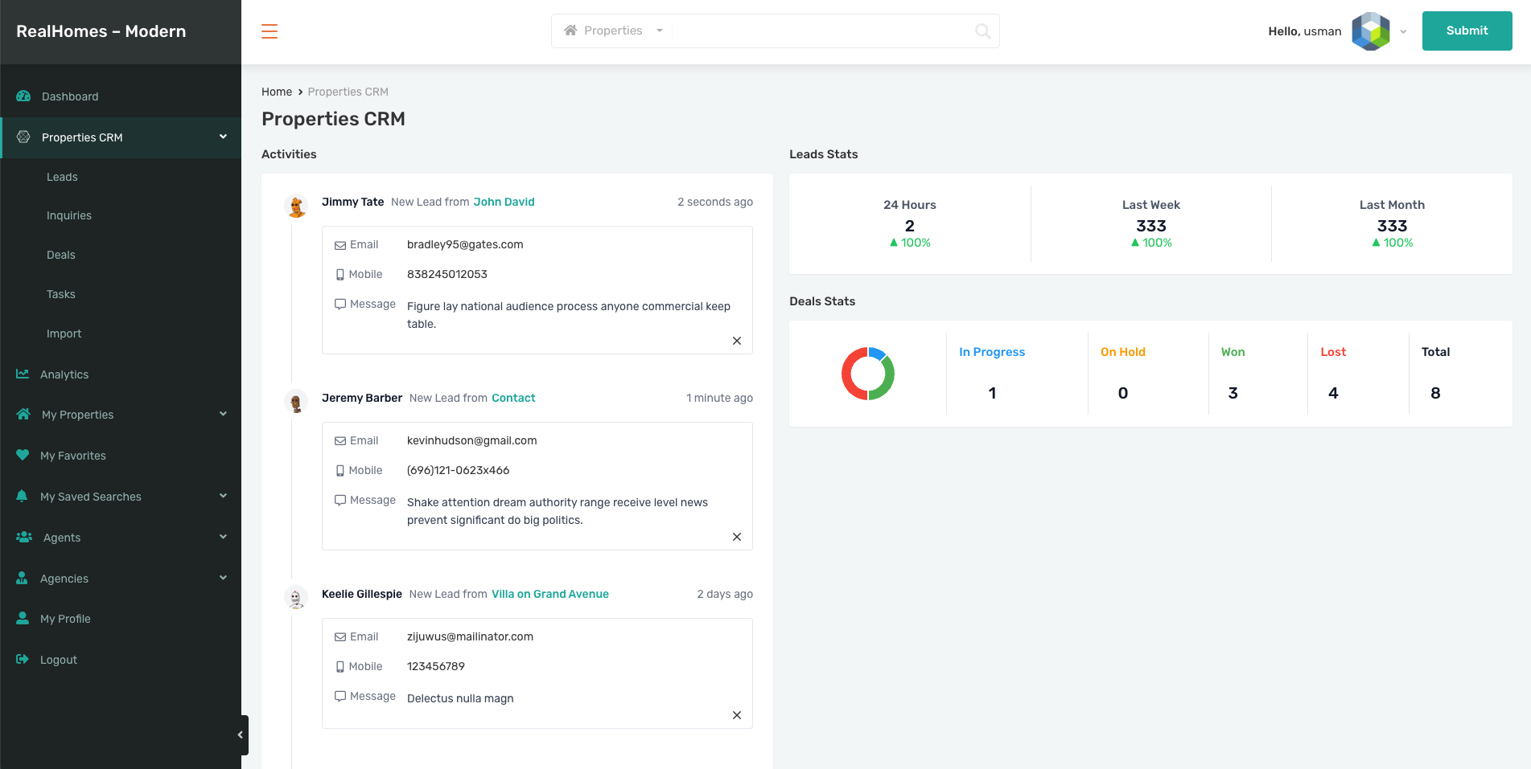Collapse the sidebar with arrow toggle
Screen dimensions: 1531x769
[240, 735]
